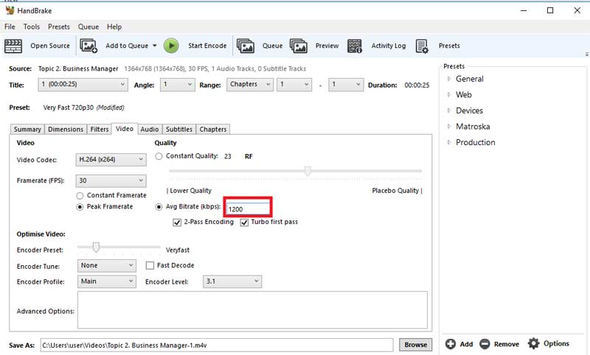
Task: Click the Presets toolbar document-gear icon
Action: pyautogui.click(x=422, y=46)
